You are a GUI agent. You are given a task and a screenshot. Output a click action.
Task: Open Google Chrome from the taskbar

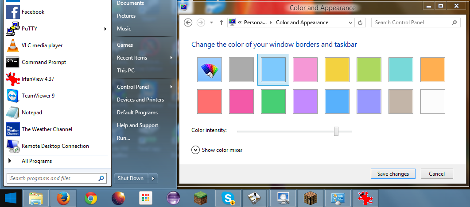coord(91,199)
